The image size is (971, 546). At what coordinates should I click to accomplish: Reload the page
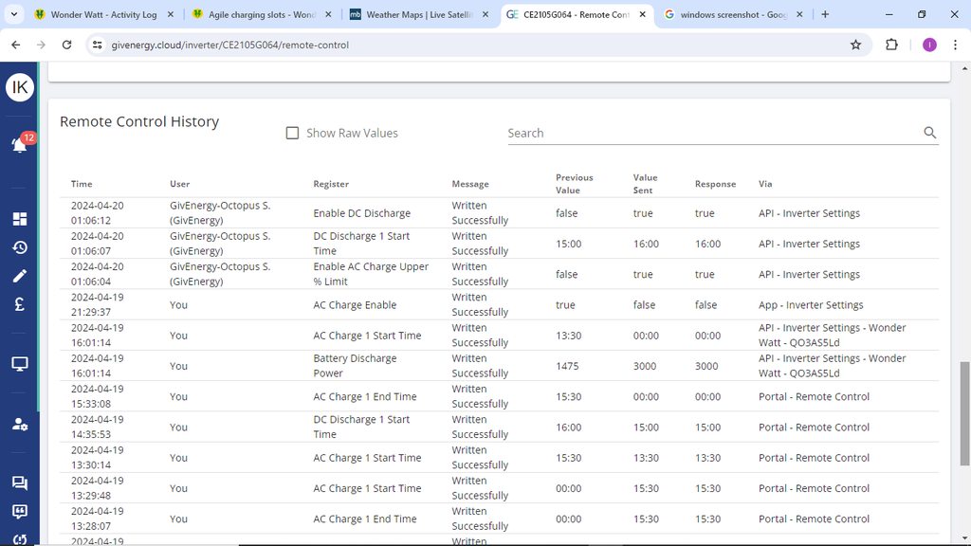(x=66, y=45)
